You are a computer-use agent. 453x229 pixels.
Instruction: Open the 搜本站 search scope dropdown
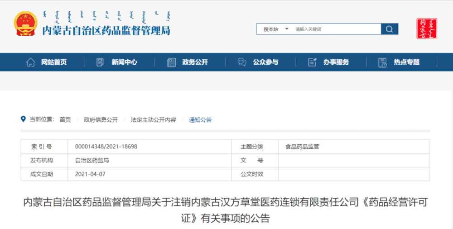pos(275,29)
